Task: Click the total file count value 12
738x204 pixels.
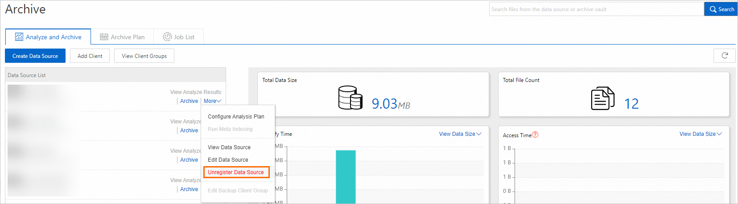Action: pos(631,104)
